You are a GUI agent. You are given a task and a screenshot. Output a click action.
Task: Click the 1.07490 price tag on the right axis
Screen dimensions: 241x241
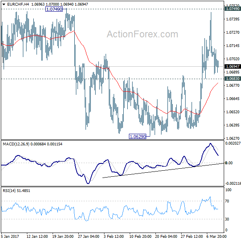pos(233,9)
